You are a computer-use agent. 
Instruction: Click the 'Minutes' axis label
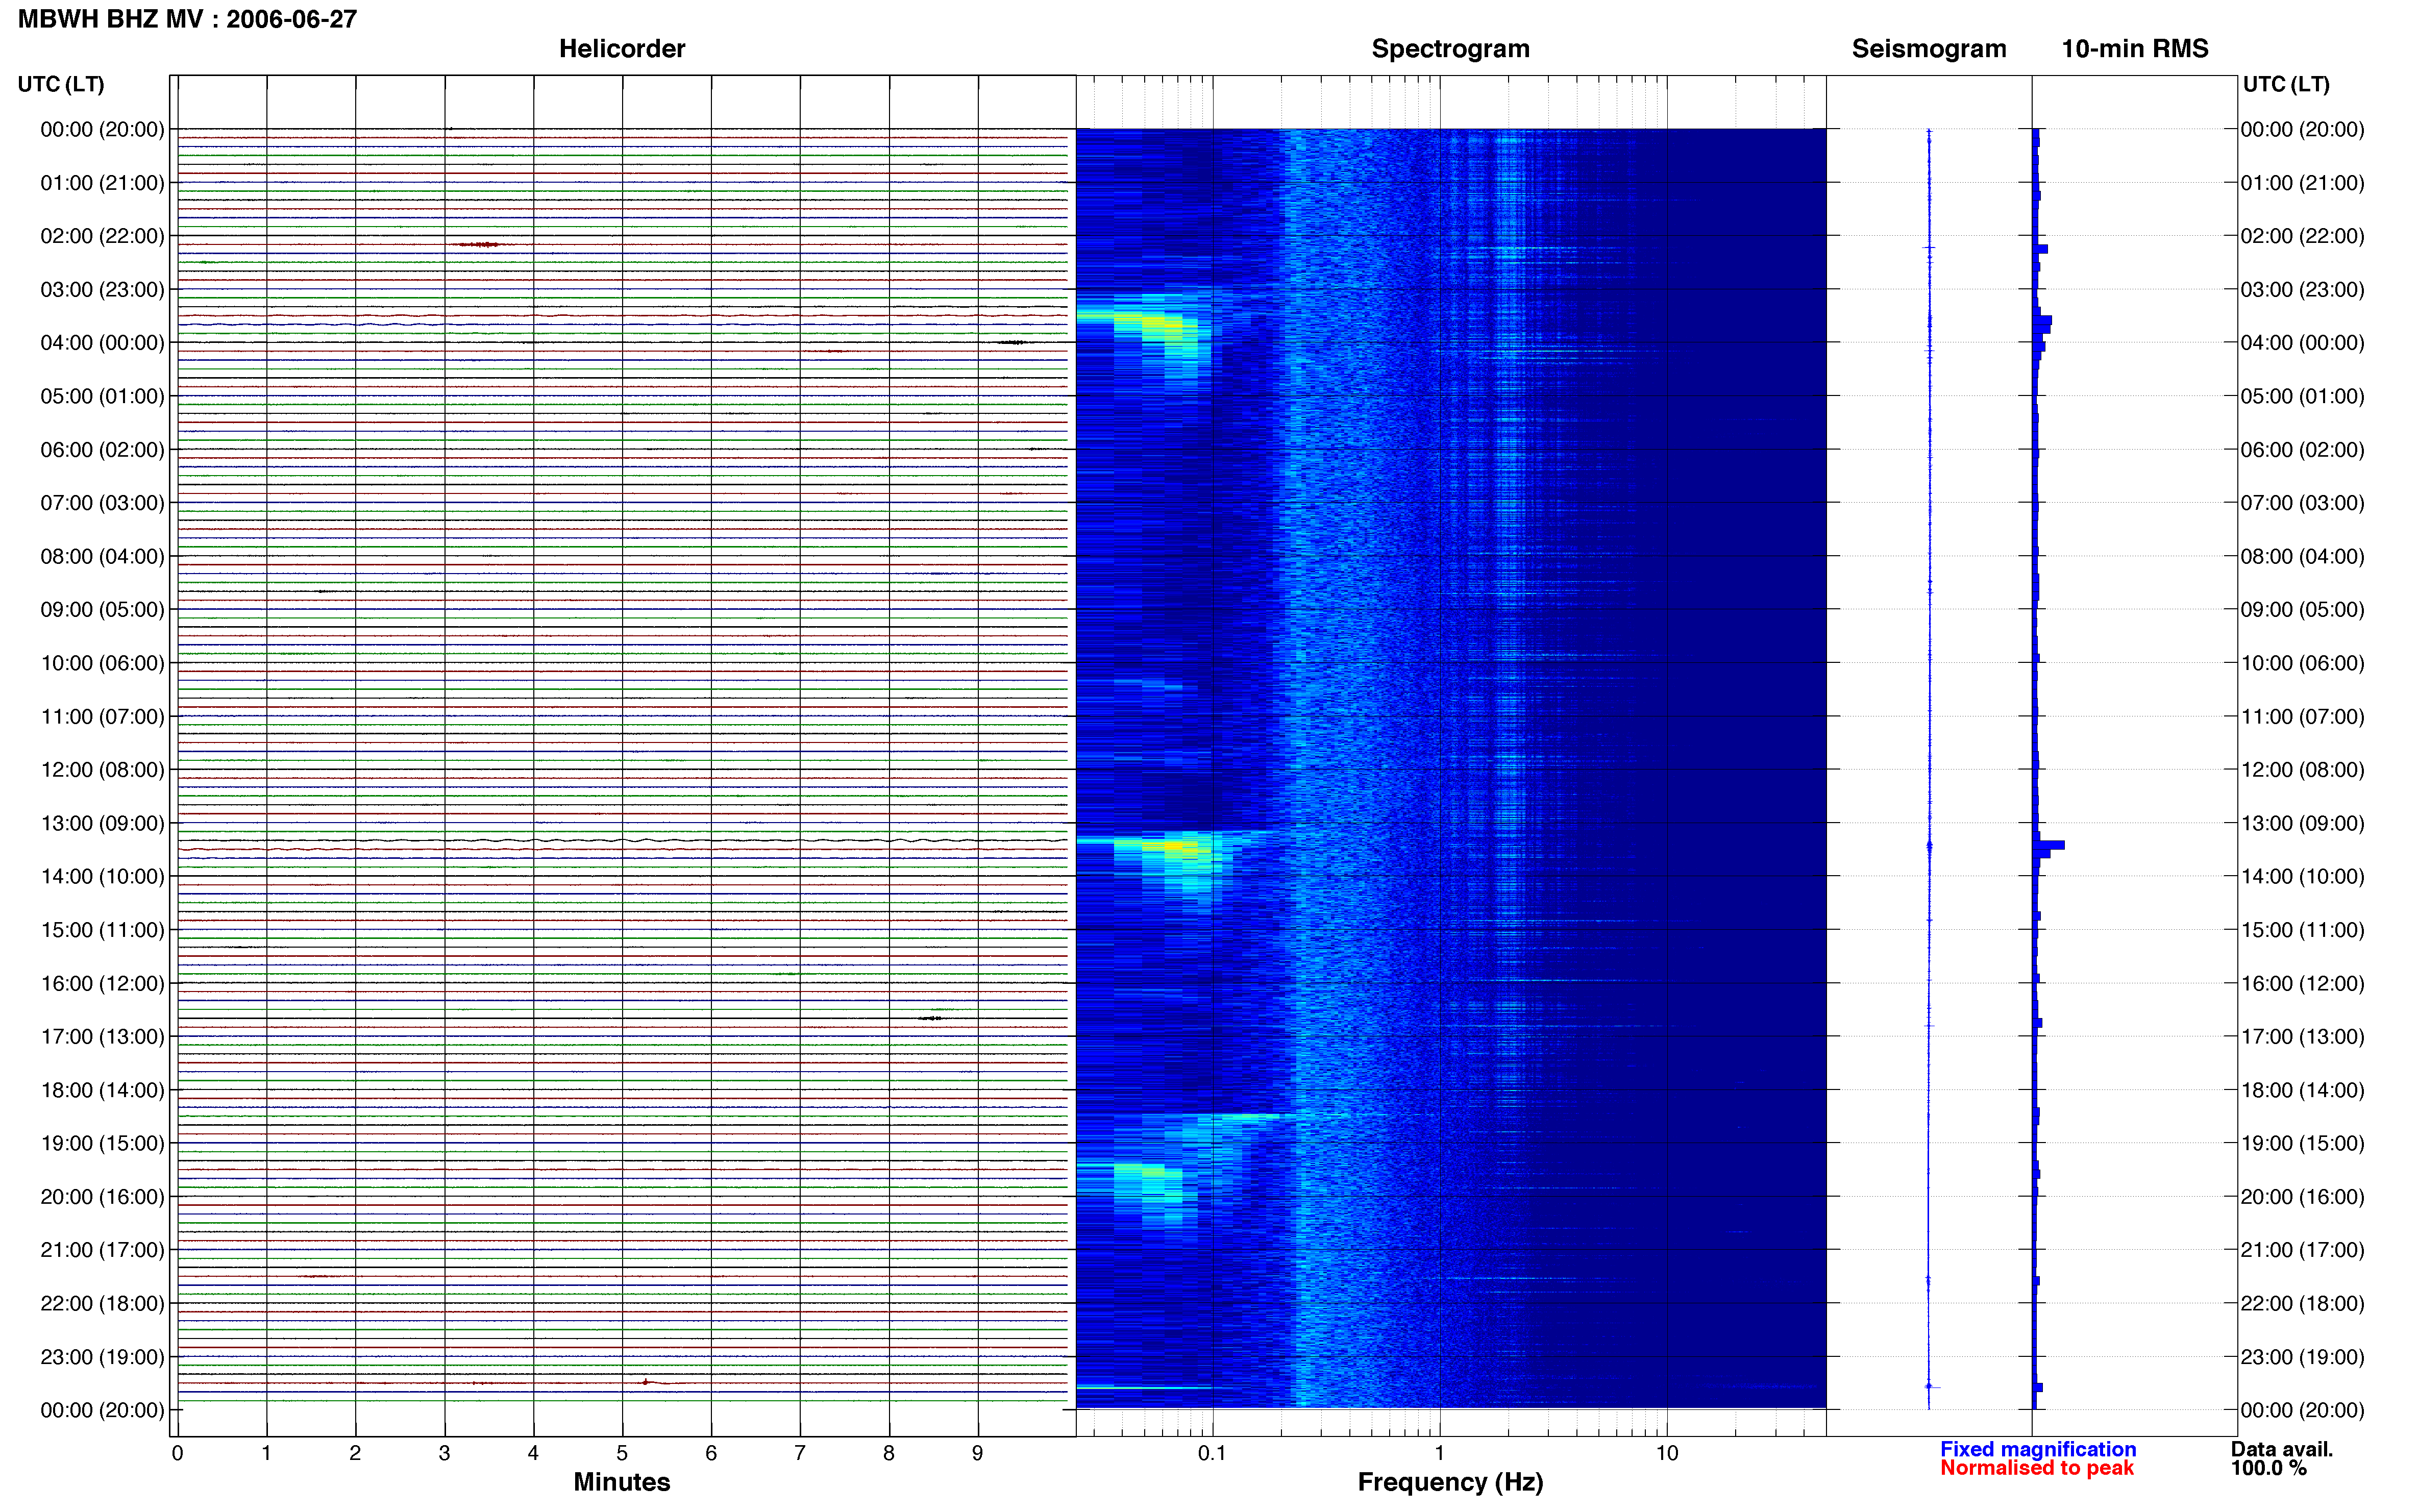tap(621, 1482)
